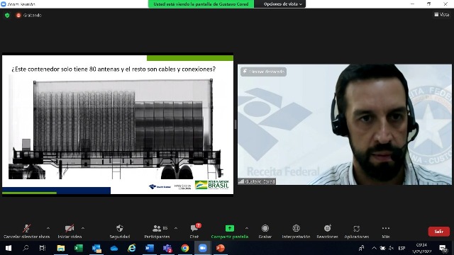Open the Reacciones menu
454x255 pixels.
click(x=327, y=232)
